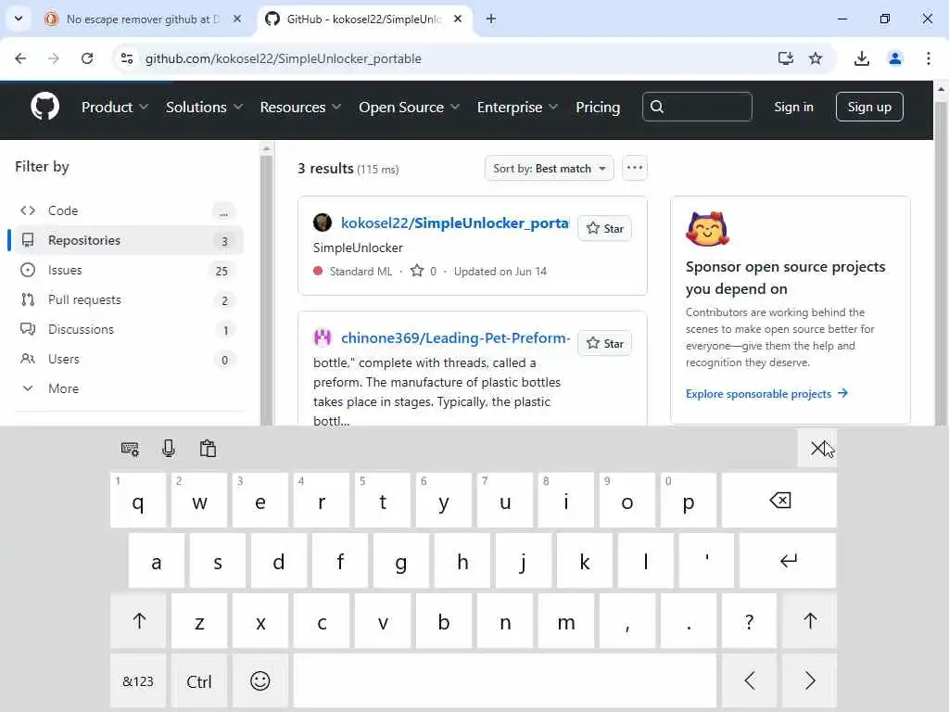Screen dimensions: 949x712
Task: Open Sort by: Best match dropdown
Action: 549,169
